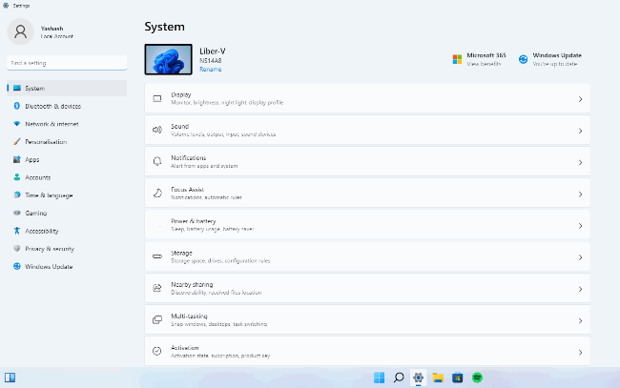Click the Find a setting search box
Viewport: 620px width, 388px height.
tap(67, 63)
